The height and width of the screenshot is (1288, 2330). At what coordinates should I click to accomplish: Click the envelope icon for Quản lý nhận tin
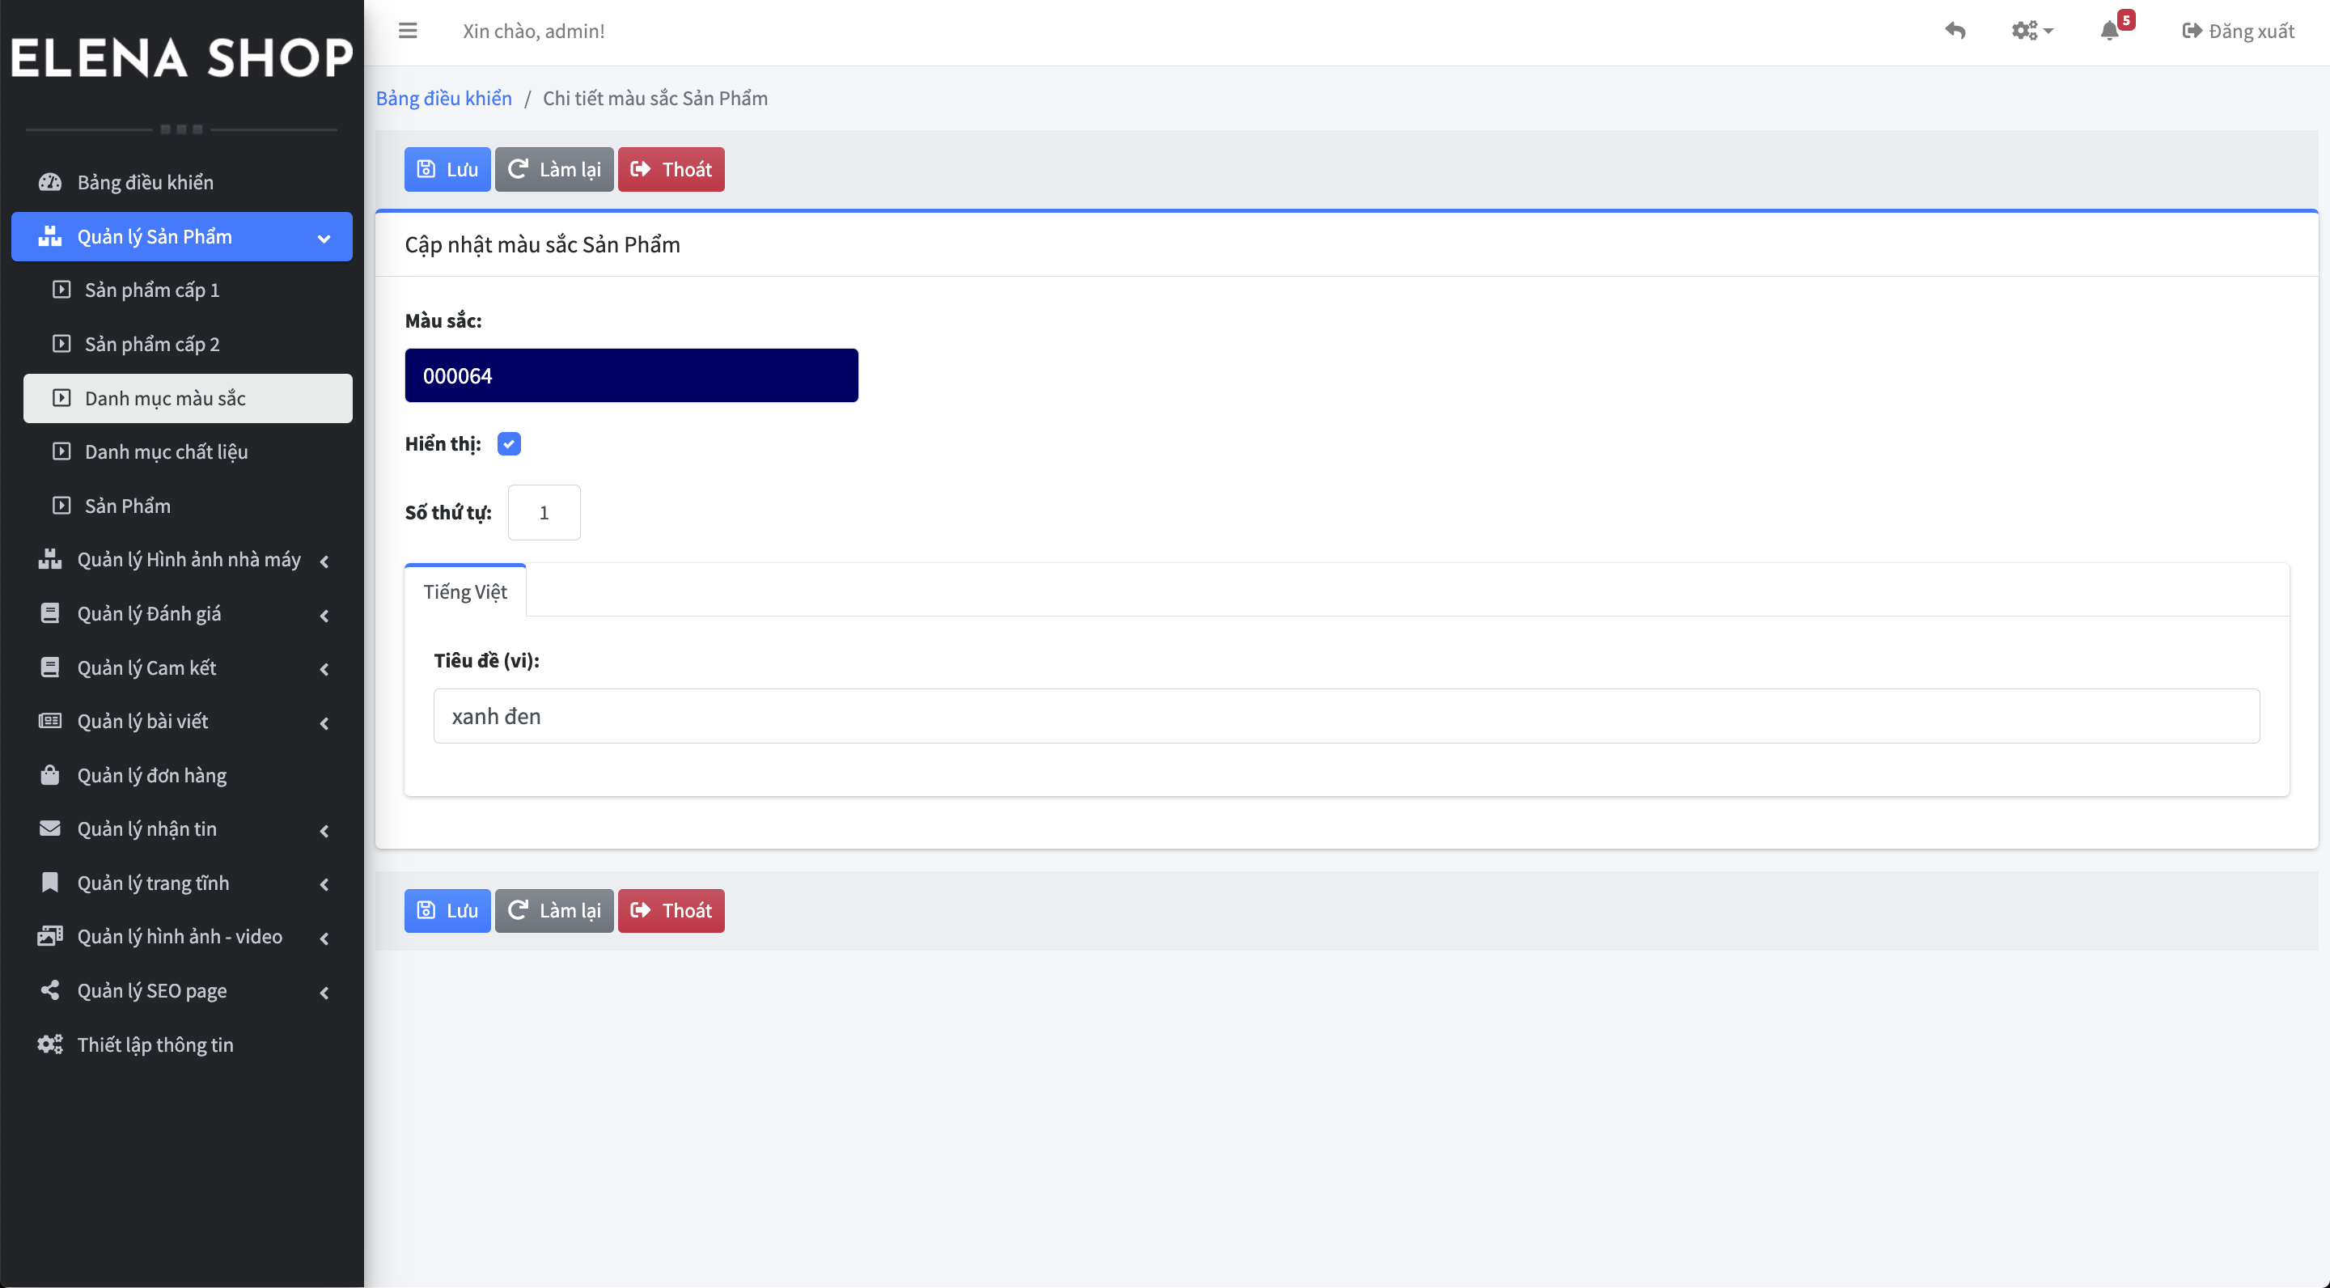(x=49, y=828)
